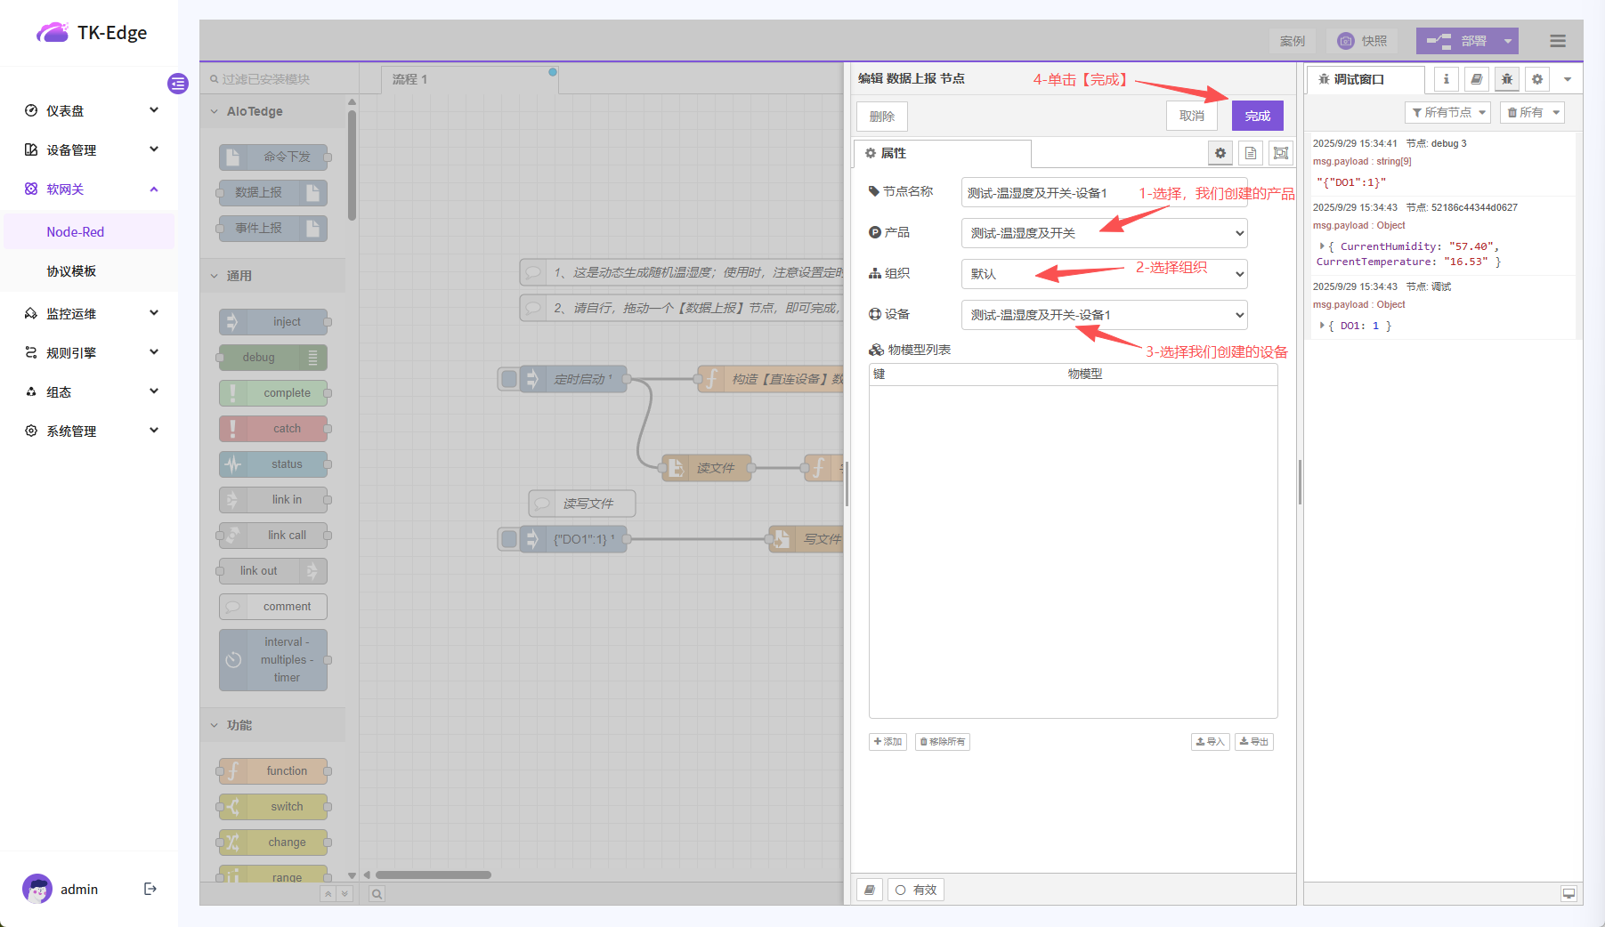The width and height of the screenshot is (1605, 927).
Task: Click the node settings gear icon
Action: [1220, 153]
